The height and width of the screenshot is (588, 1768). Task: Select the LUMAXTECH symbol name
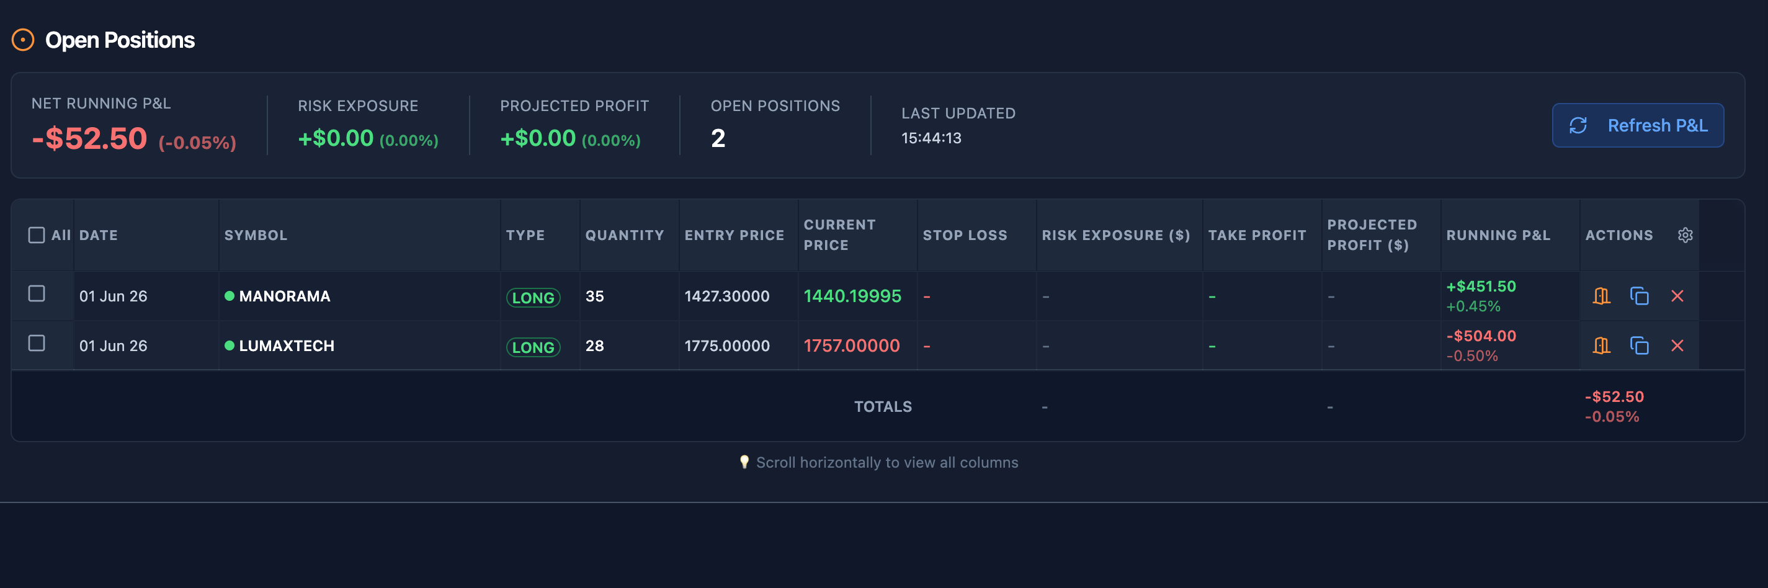coord(286,345)
